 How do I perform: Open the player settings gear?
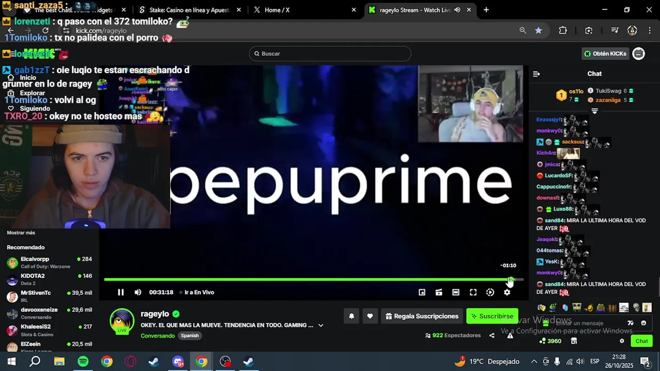tap(507, 292)
